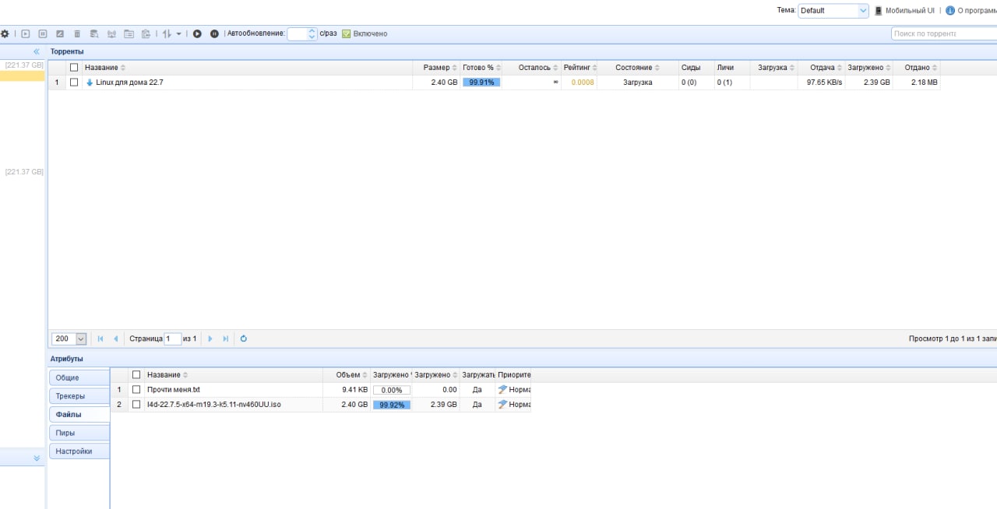Open dropdown arrow next to speed arrows
This screenshot has width=997, height=509.
point(178,34)
